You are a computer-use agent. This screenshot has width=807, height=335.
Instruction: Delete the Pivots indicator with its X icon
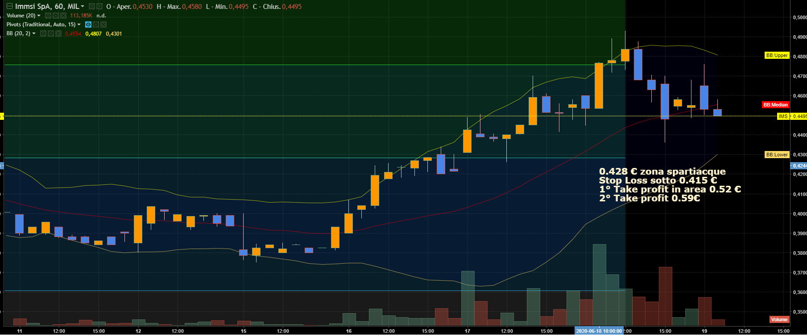(x=103, y=25)
